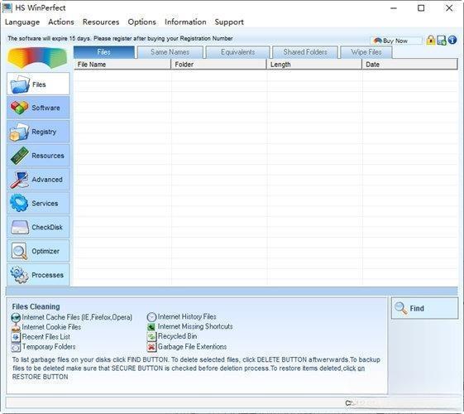Click the Internet Cache Files icon
This screenshot has width=464, height=414.
(x=16, y=317)
